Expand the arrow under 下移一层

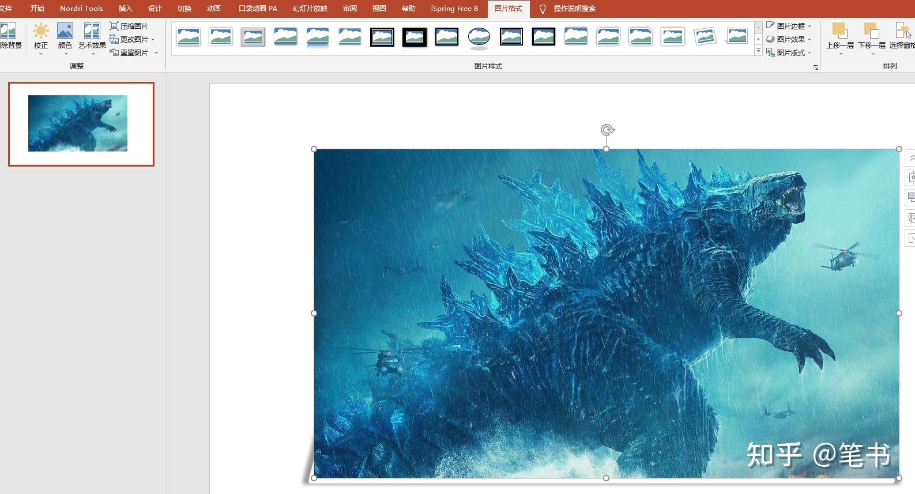872,54
